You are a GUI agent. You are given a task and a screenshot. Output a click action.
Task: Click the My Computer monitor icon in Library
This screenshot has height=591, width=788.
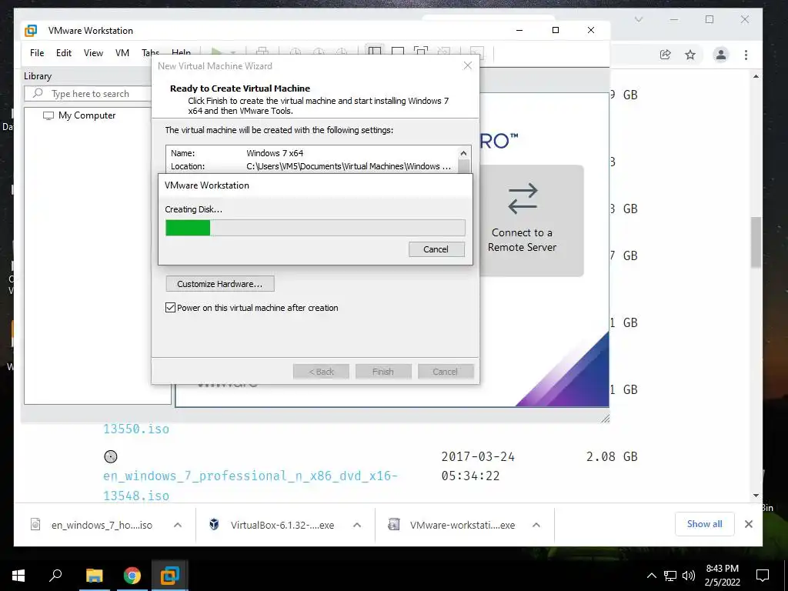pos(48,115)
